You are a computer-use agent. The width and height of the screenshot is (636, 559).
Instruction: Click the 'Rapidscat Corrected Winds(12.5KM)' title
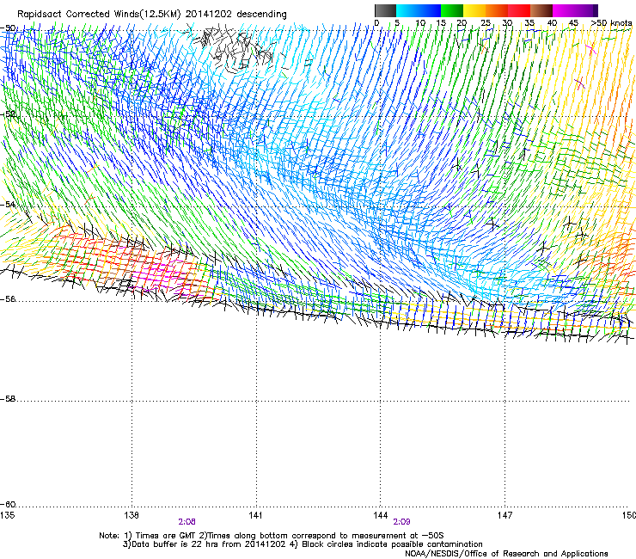coord(99,15)
